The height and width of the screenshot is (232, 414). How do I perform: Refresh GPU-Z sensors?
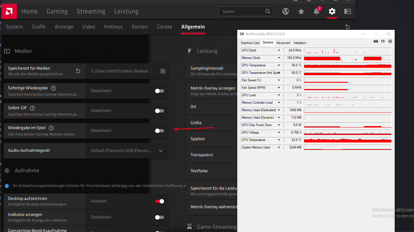383,41
